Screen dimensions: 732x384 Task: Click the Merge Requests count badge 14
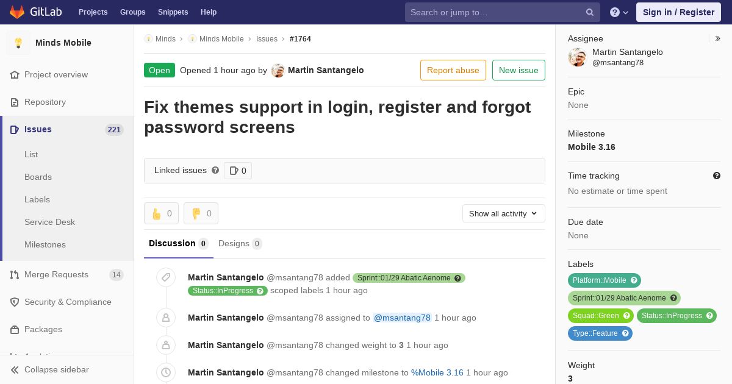116,275
